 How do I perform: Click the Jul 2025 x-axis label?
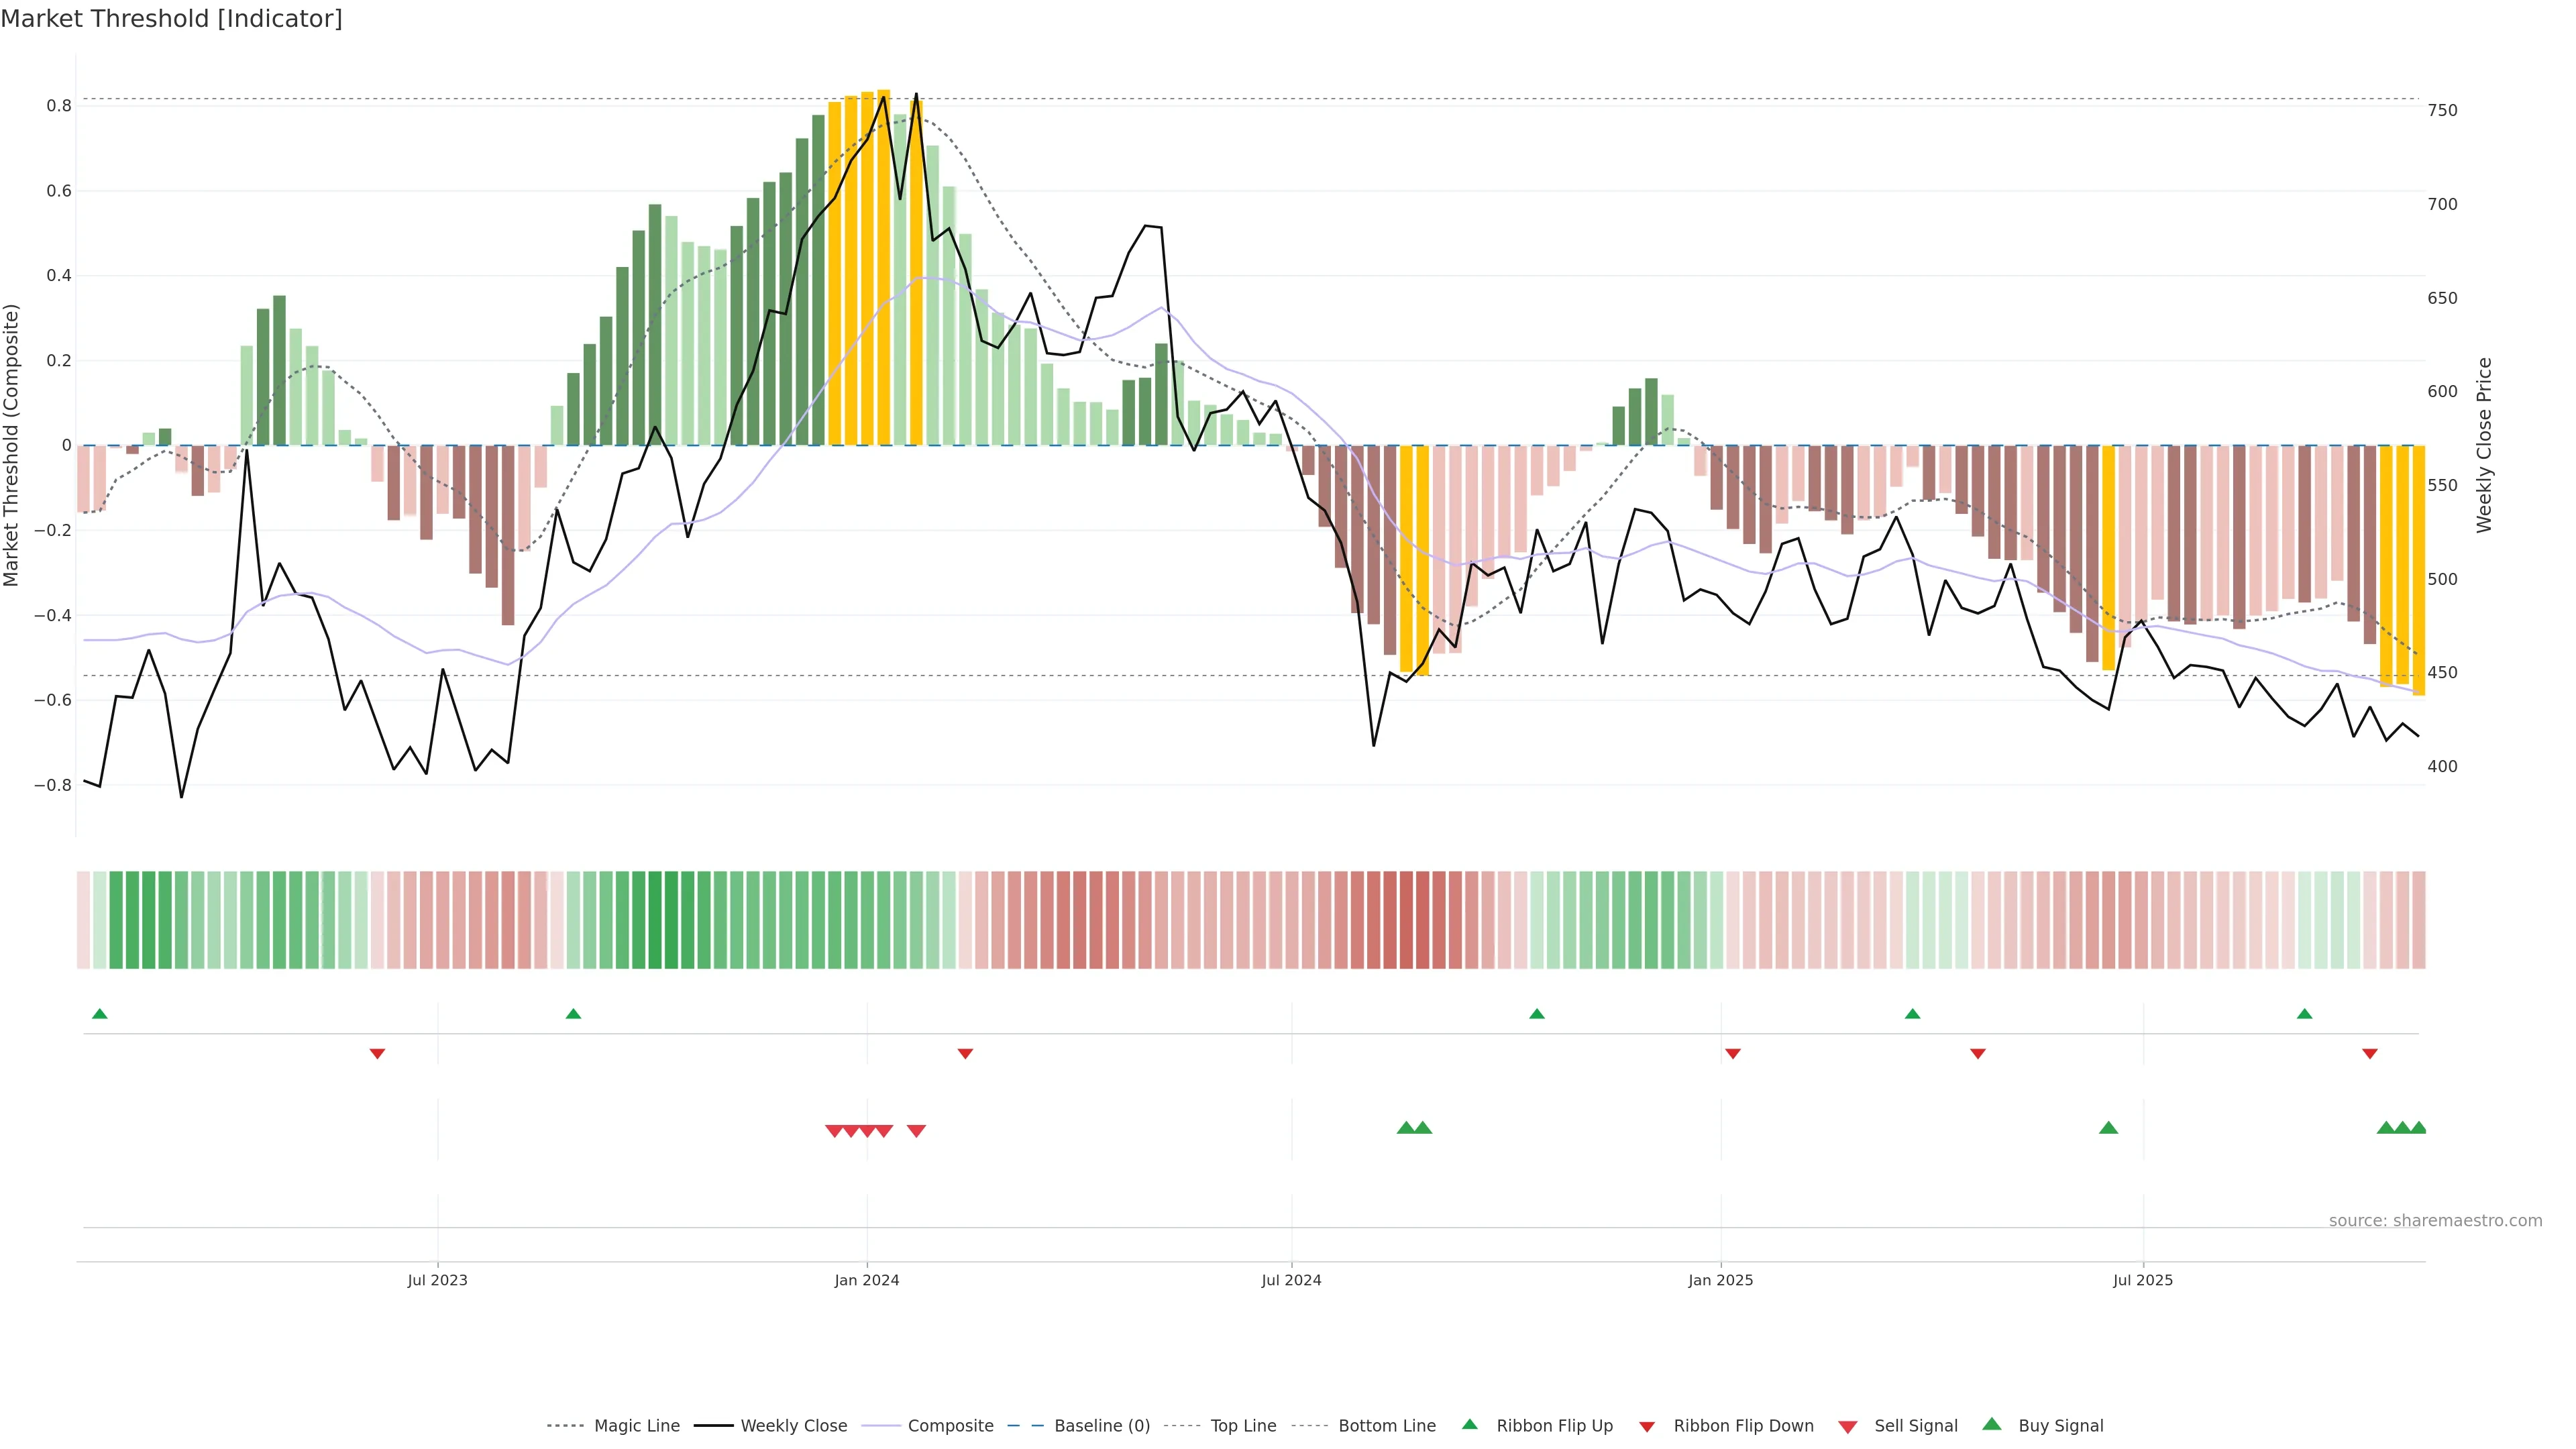2143,1280
